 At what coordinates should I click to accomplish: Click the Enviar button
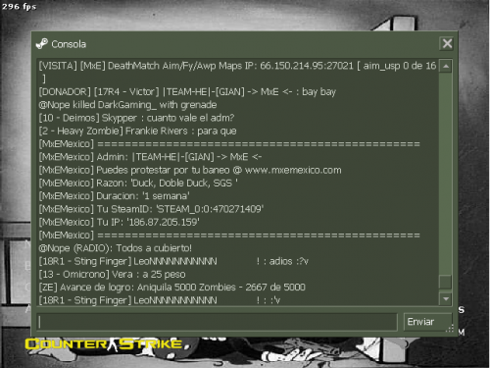(428, 322)
